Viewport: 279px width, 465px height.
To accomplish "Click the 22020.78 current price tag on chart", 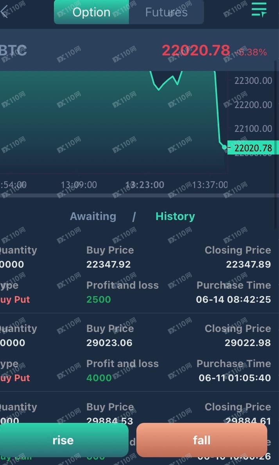I will coord(253,148).
